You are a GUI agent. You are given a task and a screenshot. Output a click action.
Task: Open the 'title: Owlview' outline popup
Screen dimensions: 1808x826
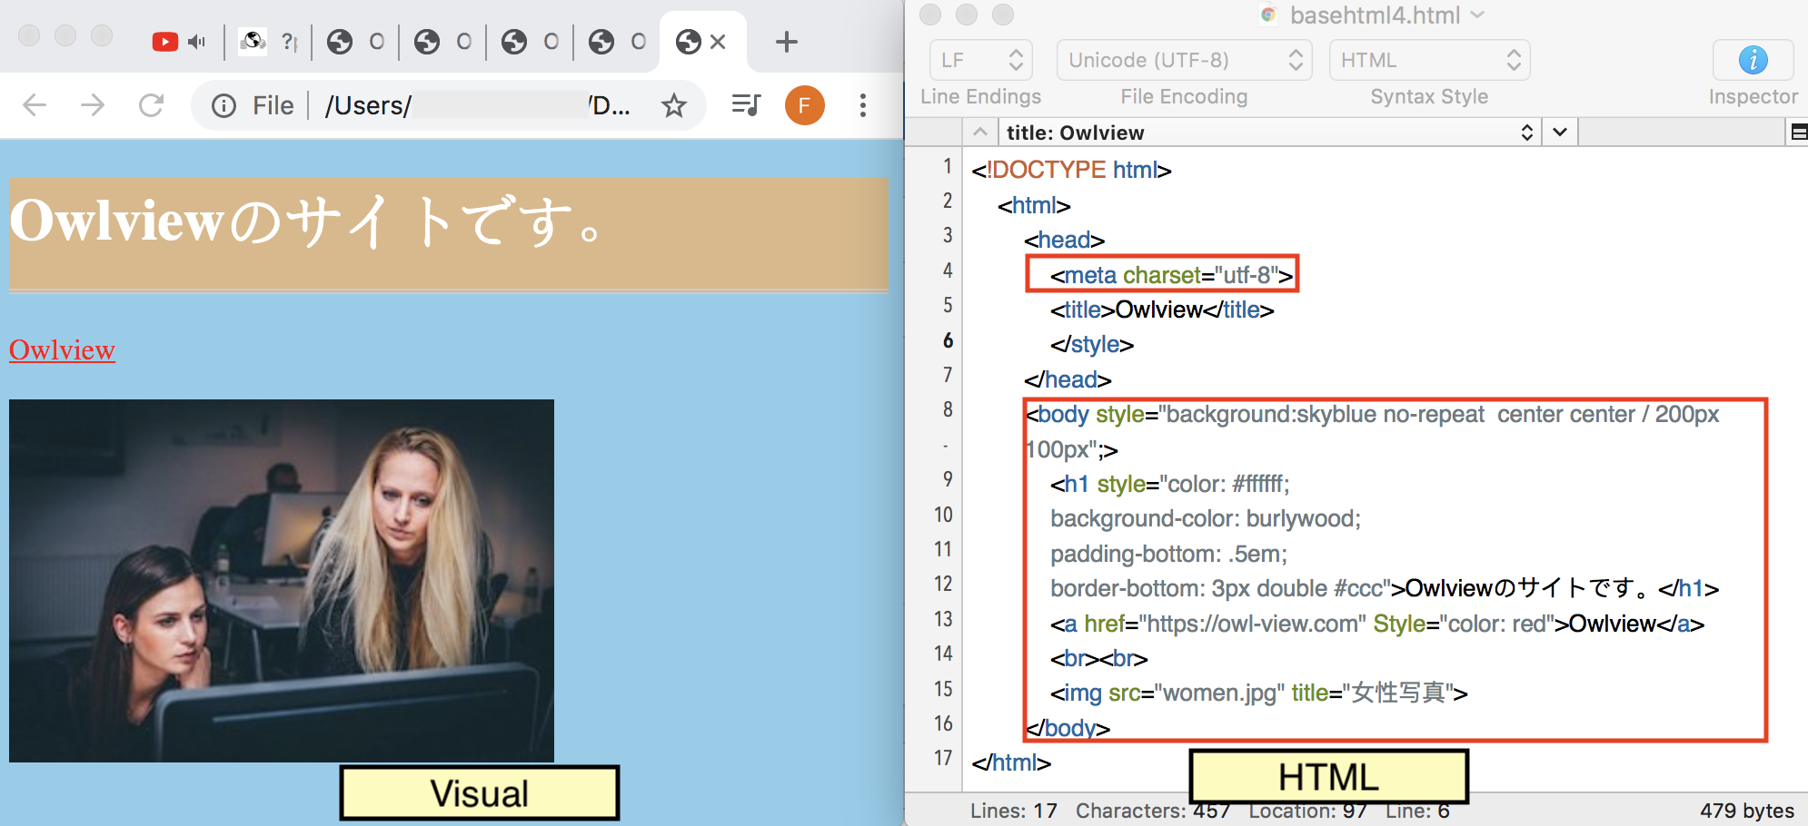1267,133
